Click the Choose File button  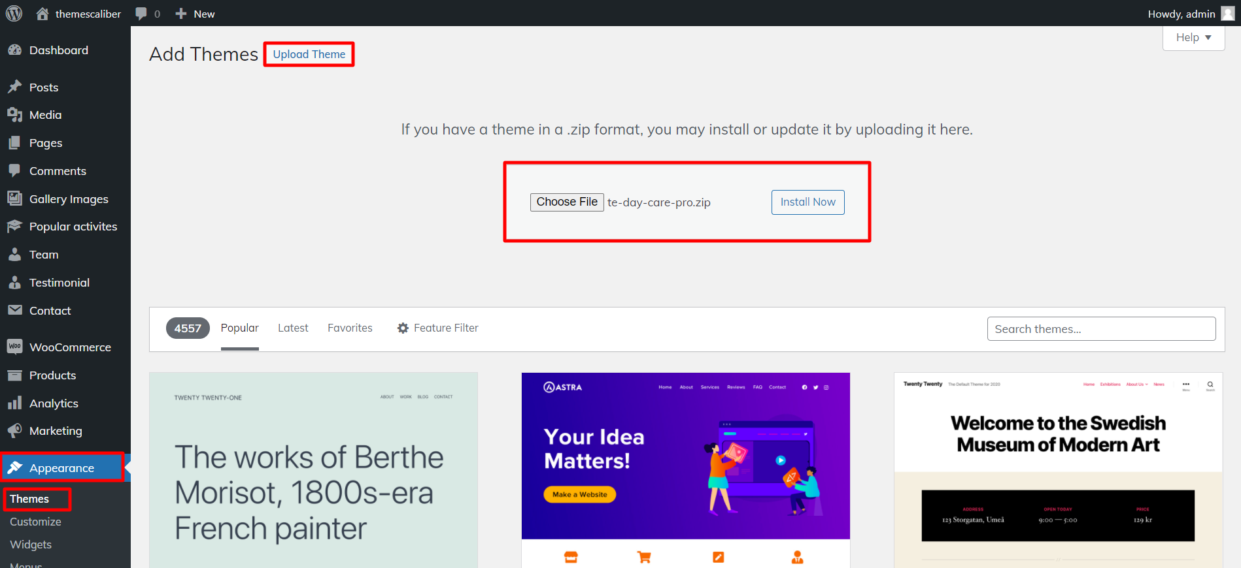click(567, 202)
